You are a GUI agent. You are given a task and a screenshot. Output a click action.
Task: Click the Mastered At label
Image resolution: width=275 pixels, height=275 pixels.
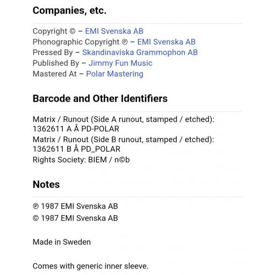click(x=54, y=74)
